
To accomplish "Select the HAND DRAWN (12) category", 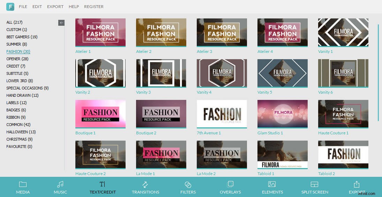I will (22, 95).
